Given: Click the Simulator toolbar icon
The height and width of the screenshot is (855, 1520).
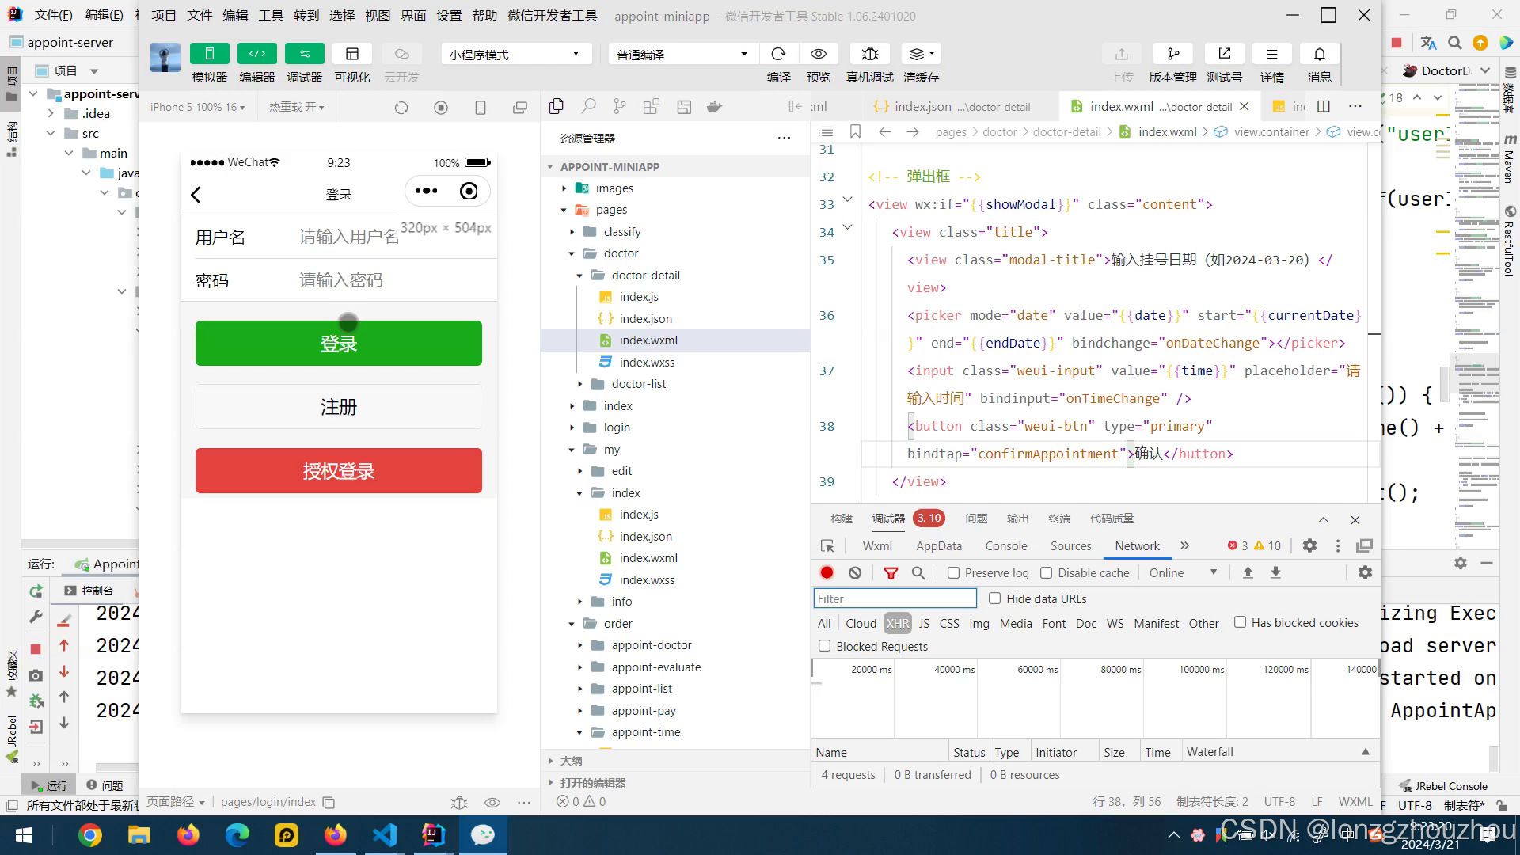Looking at the screenshot, I should [x=209, y=54].
